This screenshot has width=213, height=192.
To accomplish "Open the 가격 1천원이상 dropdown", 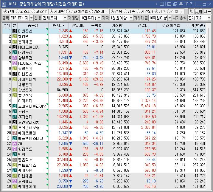I will click(131, 18).
